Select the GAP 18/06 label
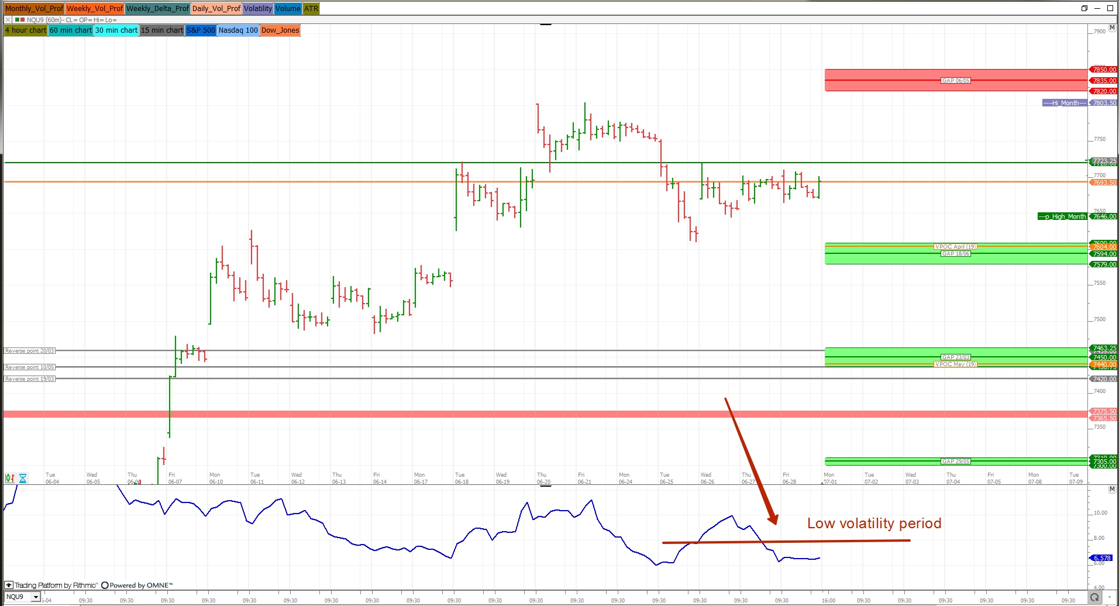 (956, 254)
